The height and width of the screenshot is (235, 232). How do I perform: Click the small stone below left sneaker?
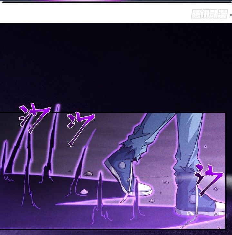[x=152, y=200]
